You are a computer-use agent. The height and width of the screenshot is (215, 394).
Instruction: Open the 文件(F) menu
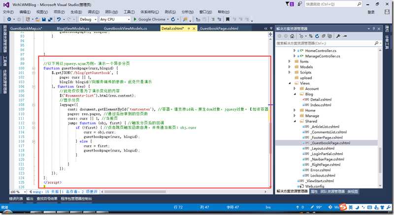point(8,12)
